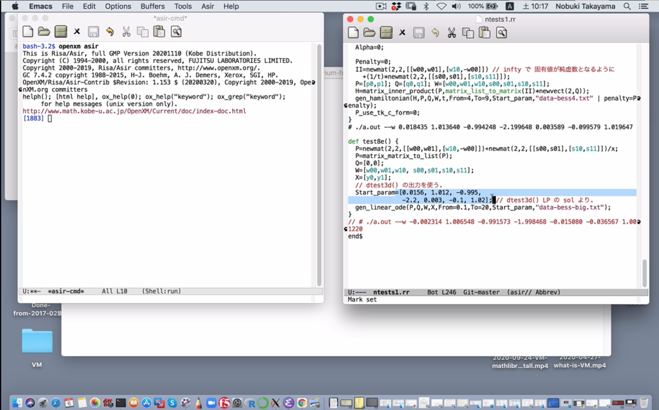This screenshot has width=659, height=410.
Task: Open the Options menu
Action: tap(118, 6)
